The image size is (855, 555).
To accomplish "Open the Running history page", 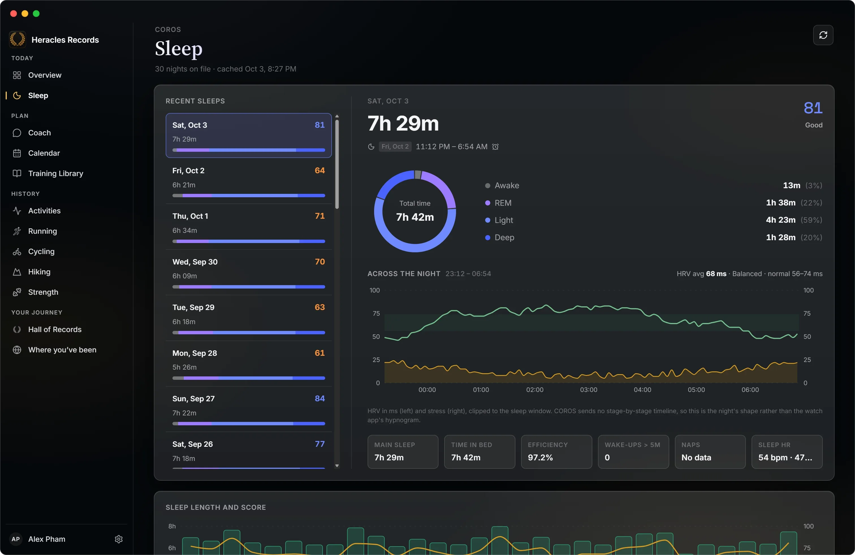I will (66, 231).
